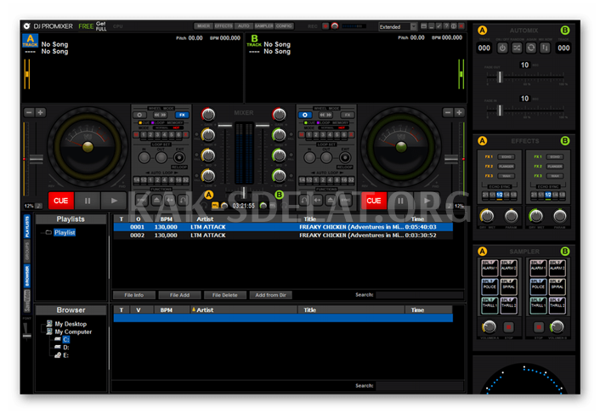Trigger POLICE sample pad on sampler A
The height and width of the screenshot is (414, 600).
click(490, 286)
